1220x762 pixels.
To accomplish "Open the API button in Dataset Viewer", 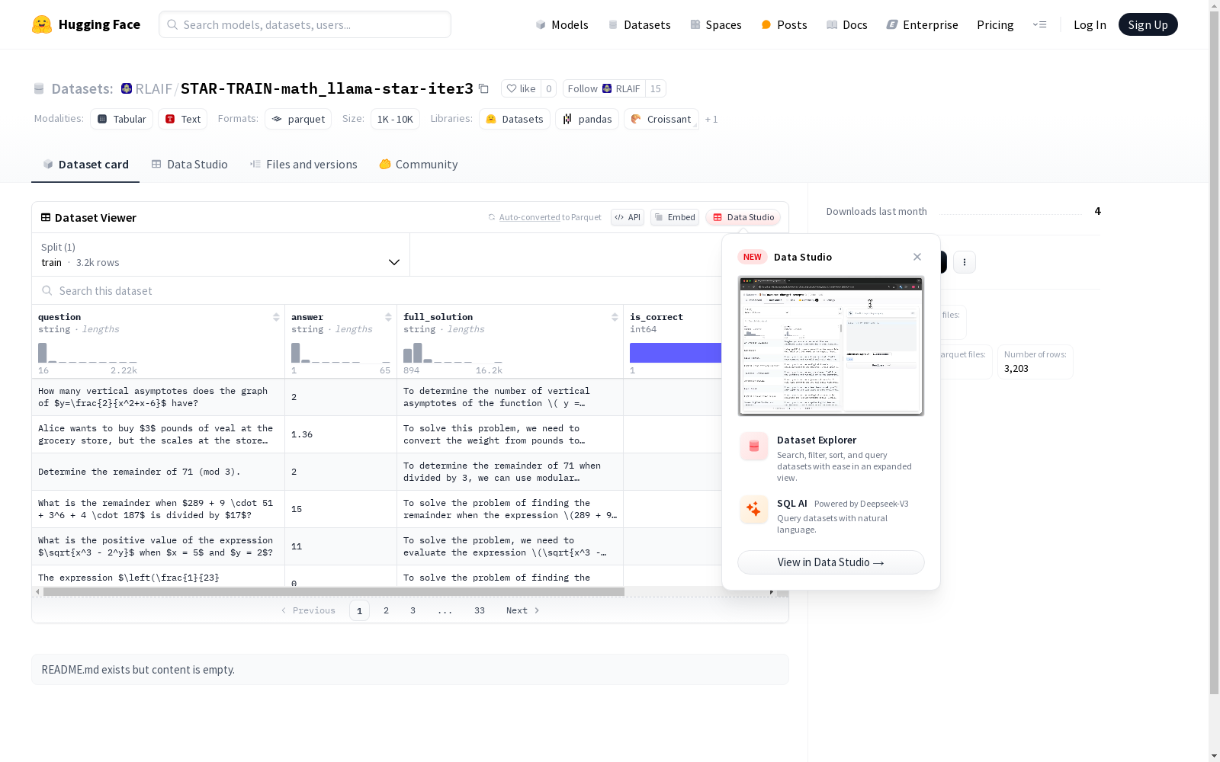I will point(628,217).
